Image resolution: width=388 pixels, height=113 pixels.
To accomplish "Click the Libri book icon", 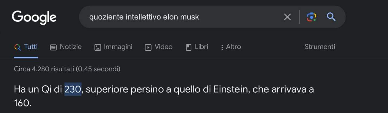I will pos(189,47).
